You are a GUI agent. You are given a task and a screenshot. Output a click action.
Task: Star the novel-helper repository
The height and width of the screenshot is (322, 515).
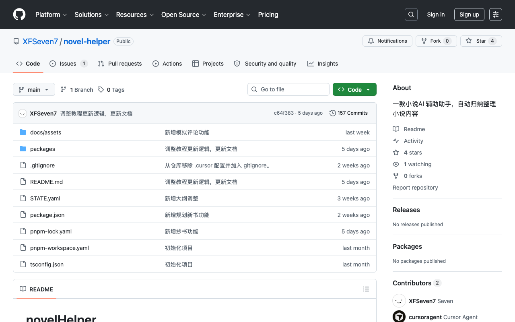click(x=481, y=41)
